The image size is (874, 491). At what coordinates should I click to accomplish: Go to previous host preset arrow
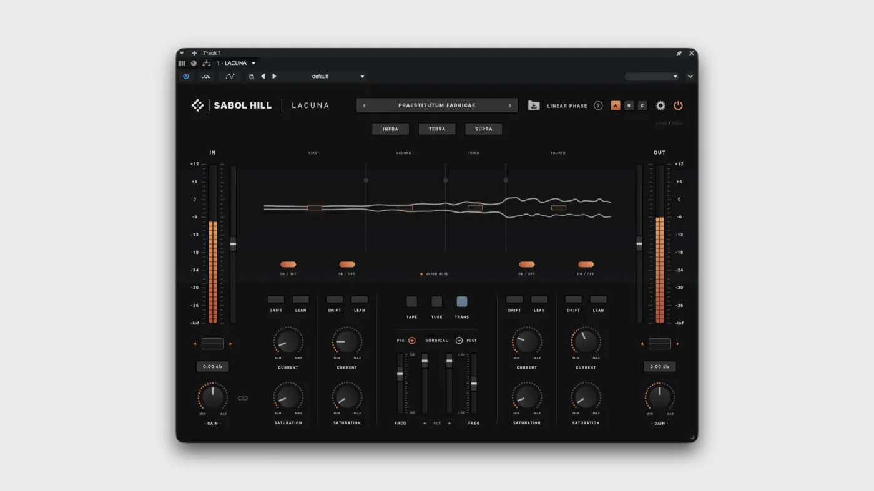263,77
